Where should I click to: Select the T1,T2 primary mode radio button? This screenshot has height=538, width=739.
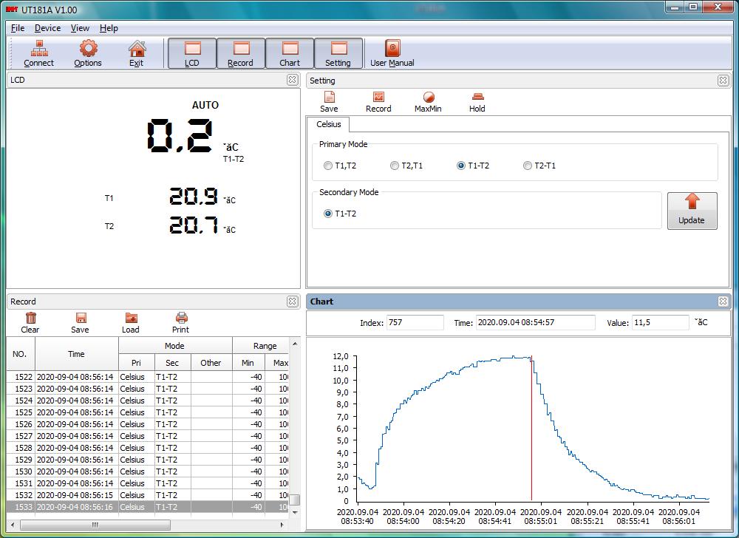pos(328,166)
